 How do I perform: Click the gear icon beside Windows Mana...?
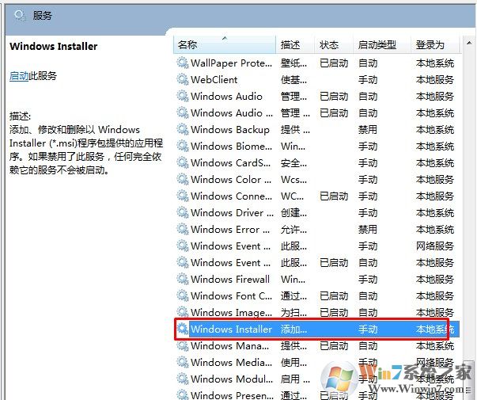[x=183, y=345]
